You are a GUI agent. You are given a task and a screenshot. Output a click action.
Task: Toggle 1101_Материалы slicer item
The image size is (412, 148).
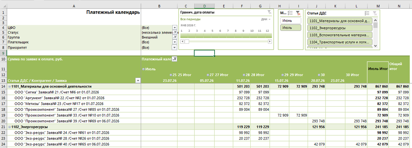coord(340,21)
